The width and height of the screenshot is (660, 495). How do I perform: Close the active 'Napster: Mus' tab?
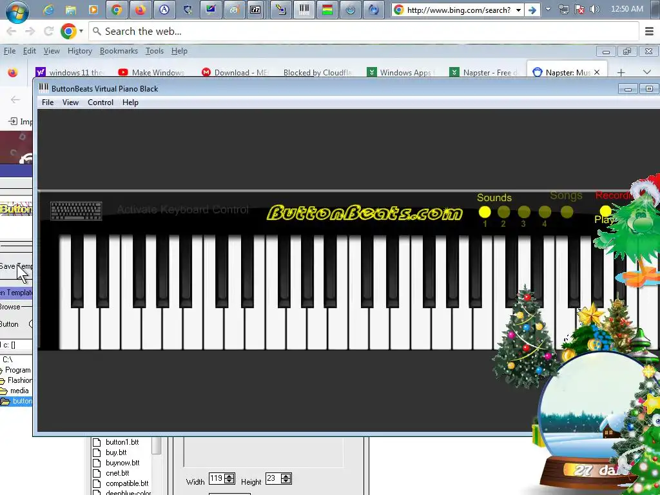[596, 72]
